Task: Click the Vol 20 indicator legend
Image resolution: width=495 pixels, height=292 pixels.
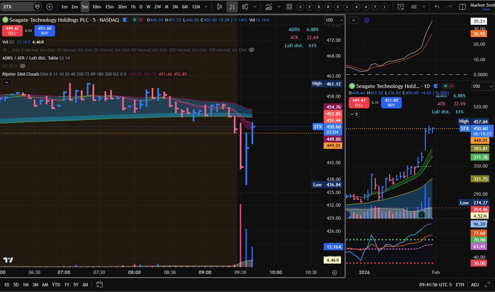Action: pos(8,42)
